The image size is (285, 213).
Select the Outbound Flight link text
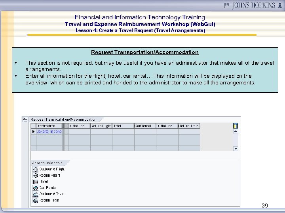tap(52, 169)
